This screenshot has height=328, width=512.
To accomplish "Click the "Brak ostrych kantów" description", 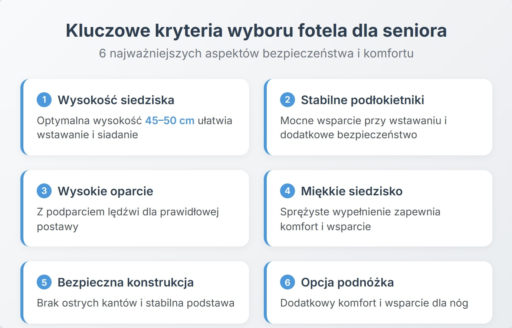I will (135, 303).
